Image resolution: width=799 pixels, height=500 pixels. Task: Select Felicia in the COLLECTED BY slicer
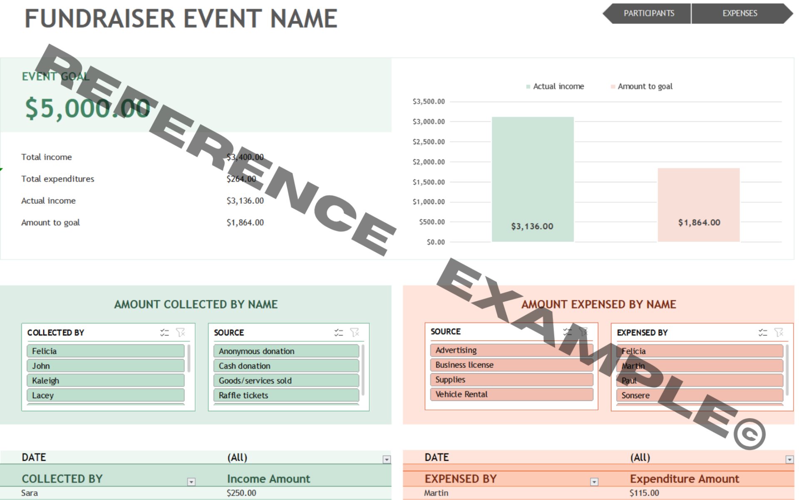(x=106, y=351)
